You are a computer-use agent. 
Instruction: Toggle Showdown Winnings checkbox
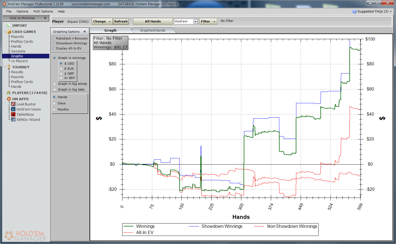pos(54,43)
